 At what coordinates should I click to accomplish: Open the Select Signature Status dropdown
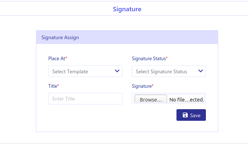169,71
